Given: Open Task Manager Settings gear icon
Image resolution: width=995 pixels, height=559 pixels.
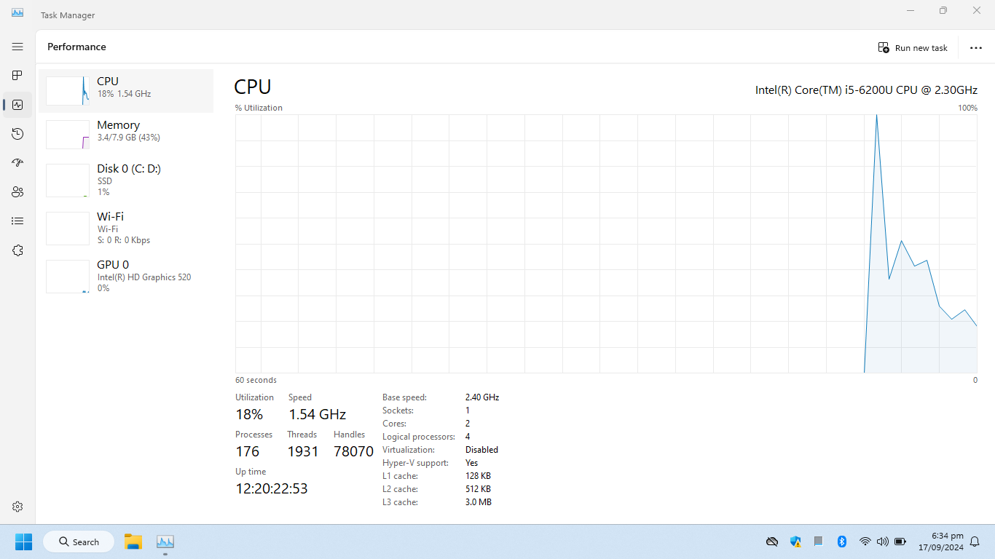Looking at the screenshot, I should click(x=17, y=507).
